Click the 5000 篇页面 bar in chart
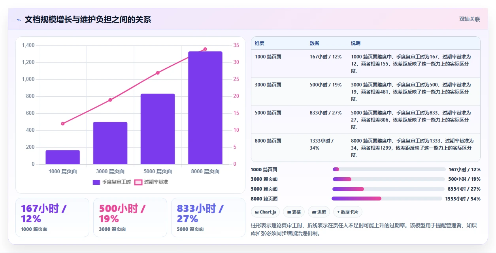Viewport: 496px width, 253px height. (158, 129)
